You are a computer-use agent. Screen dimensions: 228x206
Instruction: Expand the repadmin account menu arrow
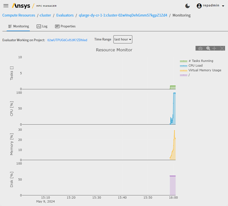pyautogui.click(x=223, y=6)
